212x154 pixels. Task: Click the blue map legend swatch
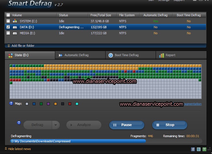click(34, 104)
